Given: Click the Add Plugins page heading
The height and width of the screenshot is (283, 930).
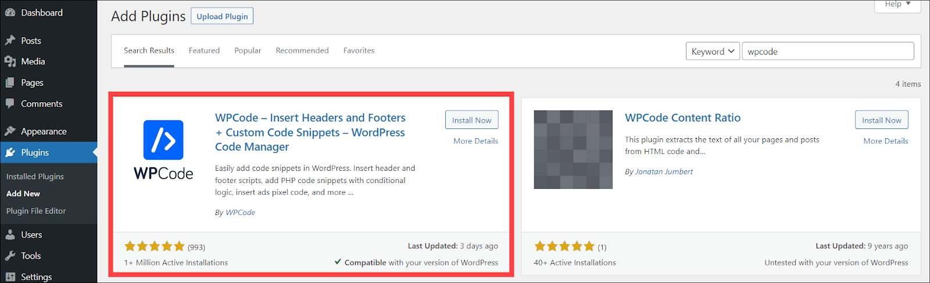Looking at the screenshot, I should pos(148,16).
